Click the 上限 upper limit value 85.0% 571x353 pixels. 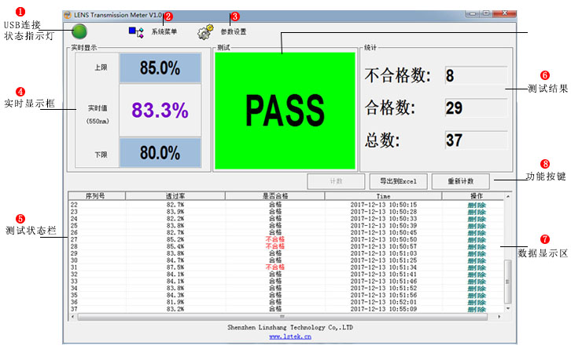160,68
